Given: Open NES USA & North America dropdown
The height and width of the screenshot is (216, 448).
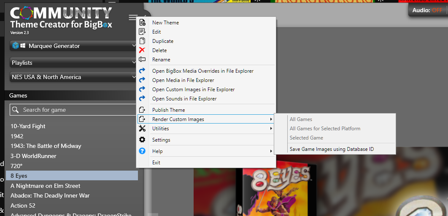Looking at the screenshot, I should click(73, 77).
